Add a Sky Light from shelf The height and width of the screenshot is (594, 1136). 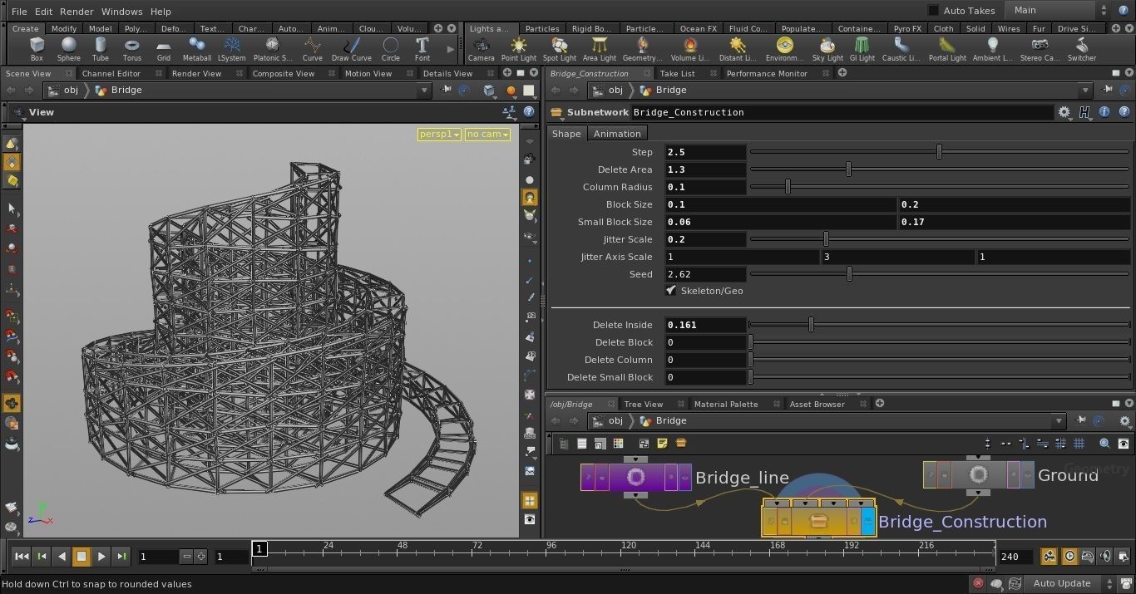(x=827, y=49)
